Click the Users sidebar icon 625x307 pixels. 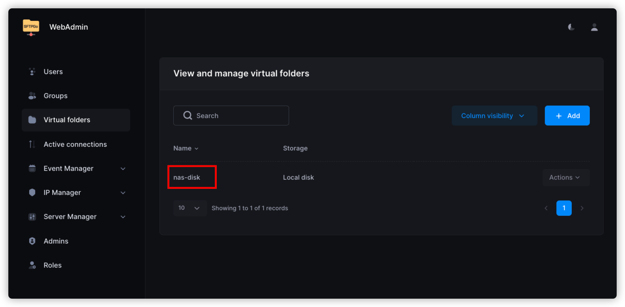(x=32, y=72)
